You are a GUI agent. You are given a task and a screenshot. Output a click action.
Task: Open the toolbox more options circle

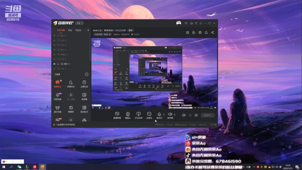click(x=87, y=74)
